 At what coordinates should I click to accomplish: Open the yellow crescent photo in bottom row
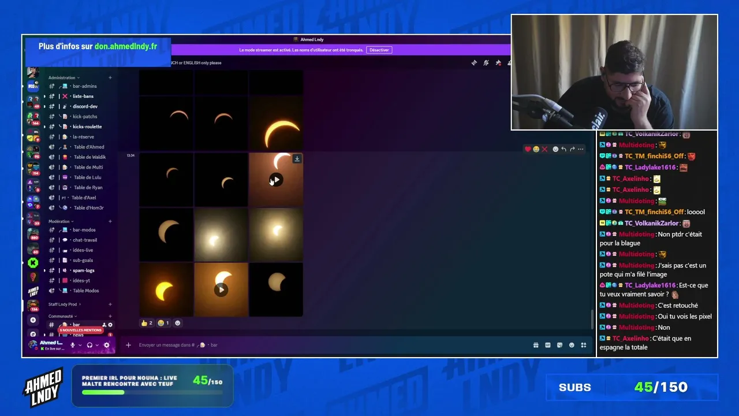click(x=166, y=290)
